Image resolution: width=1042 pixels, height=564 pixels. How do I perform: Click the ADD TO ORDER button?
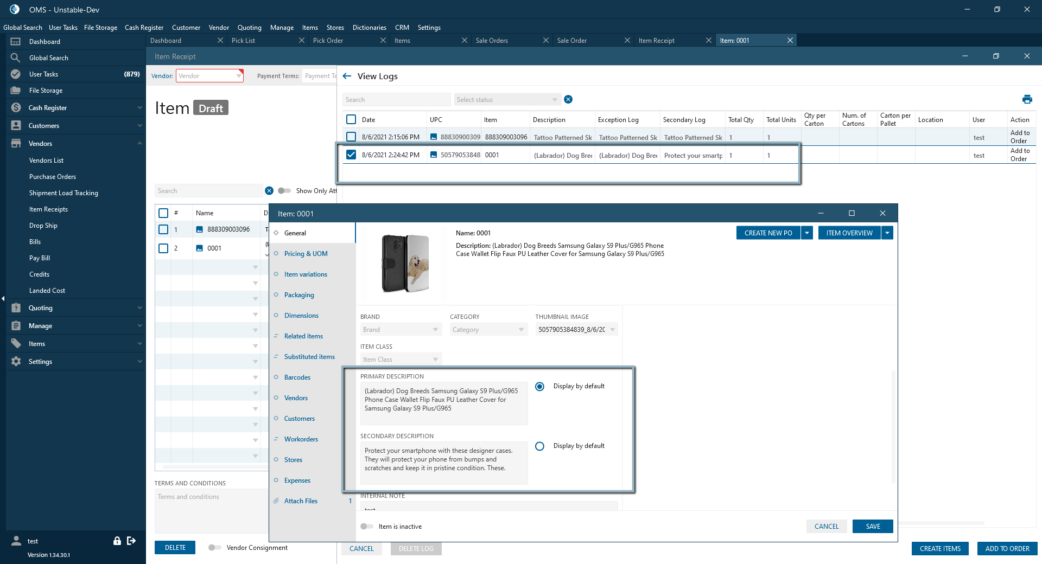point(1007,549)
